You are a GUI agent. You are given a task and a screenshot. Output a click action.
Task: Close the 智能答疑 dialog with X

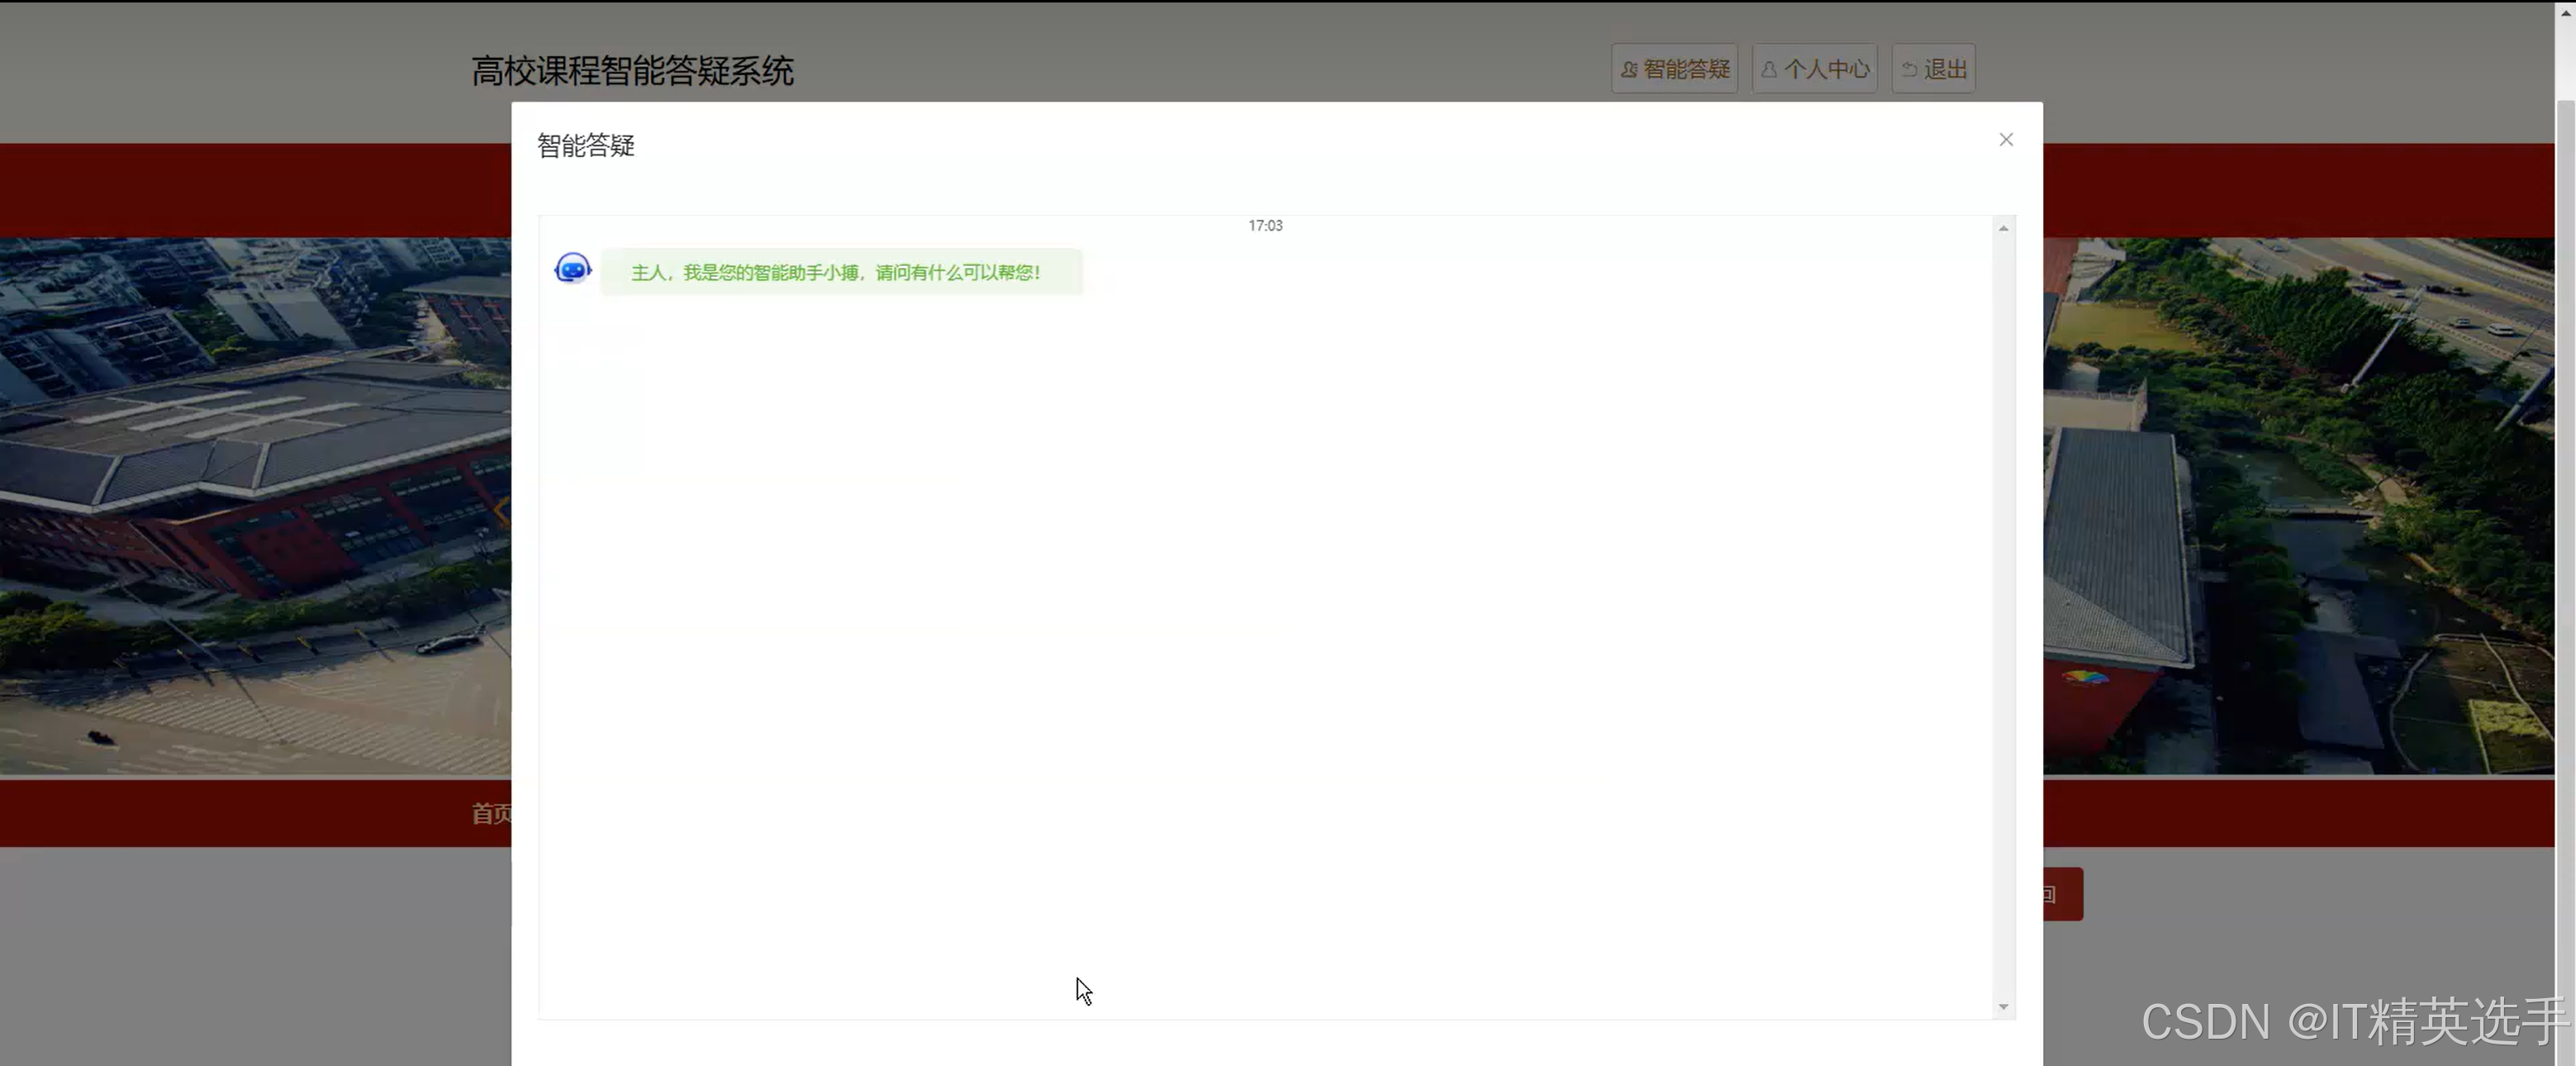click(2006, 139)
